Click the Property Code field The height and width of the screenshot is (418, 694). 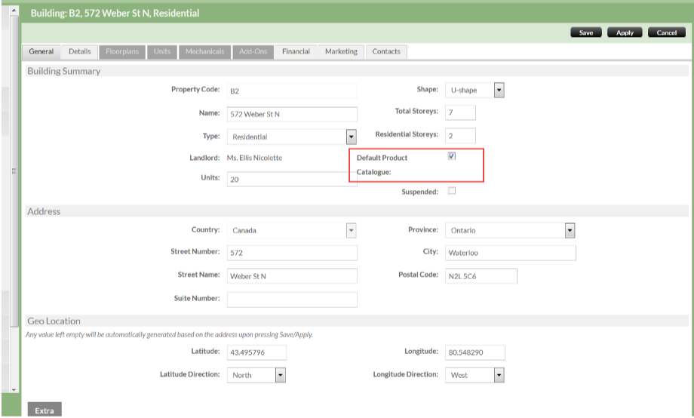(x=291, y=91)
